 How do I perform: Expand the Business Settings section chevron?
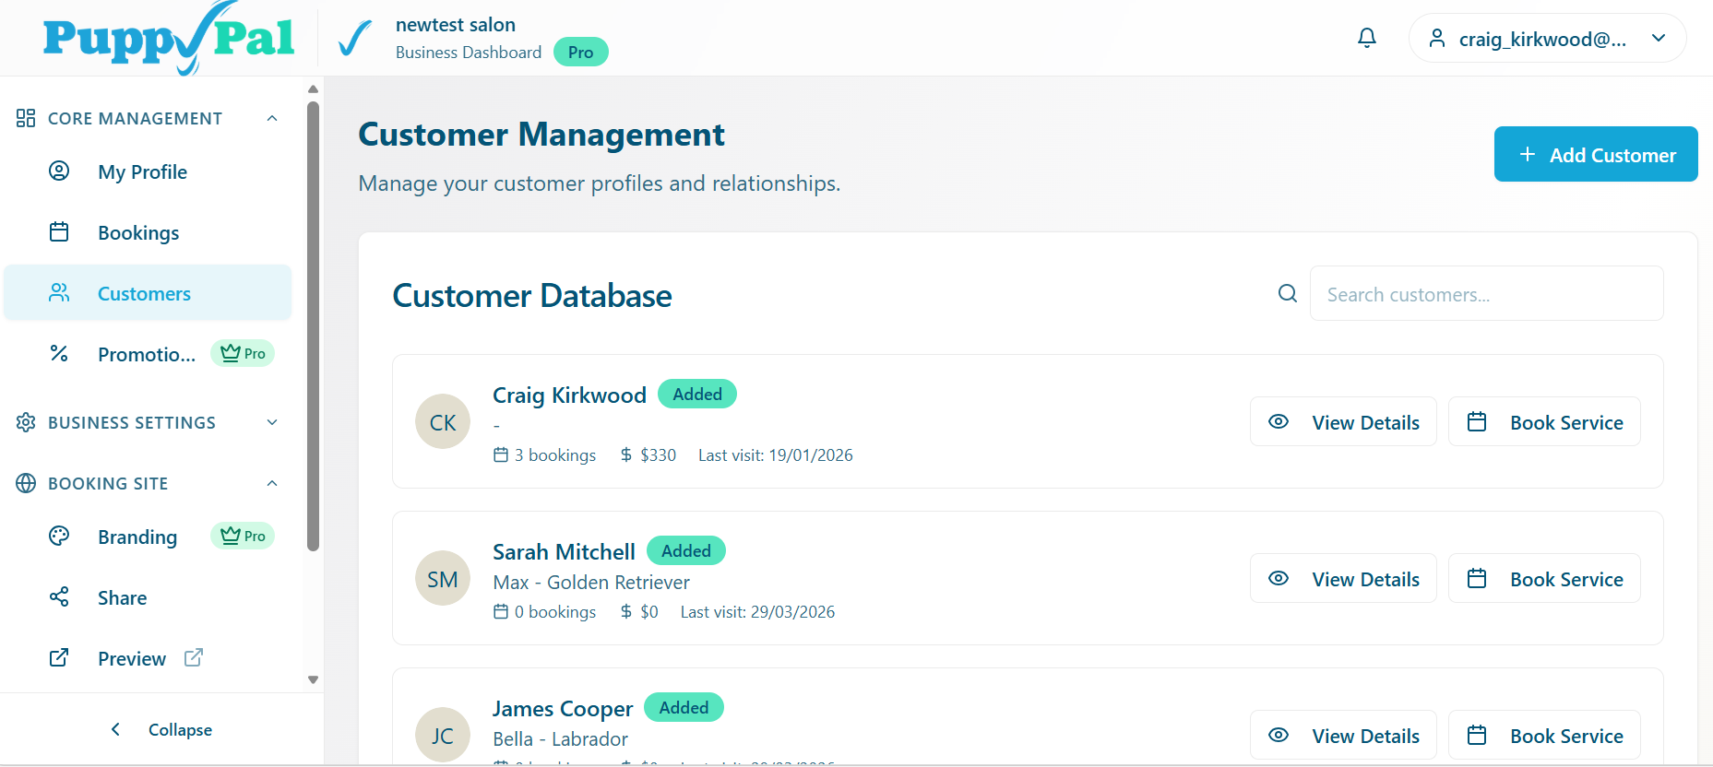click(272, 422)
